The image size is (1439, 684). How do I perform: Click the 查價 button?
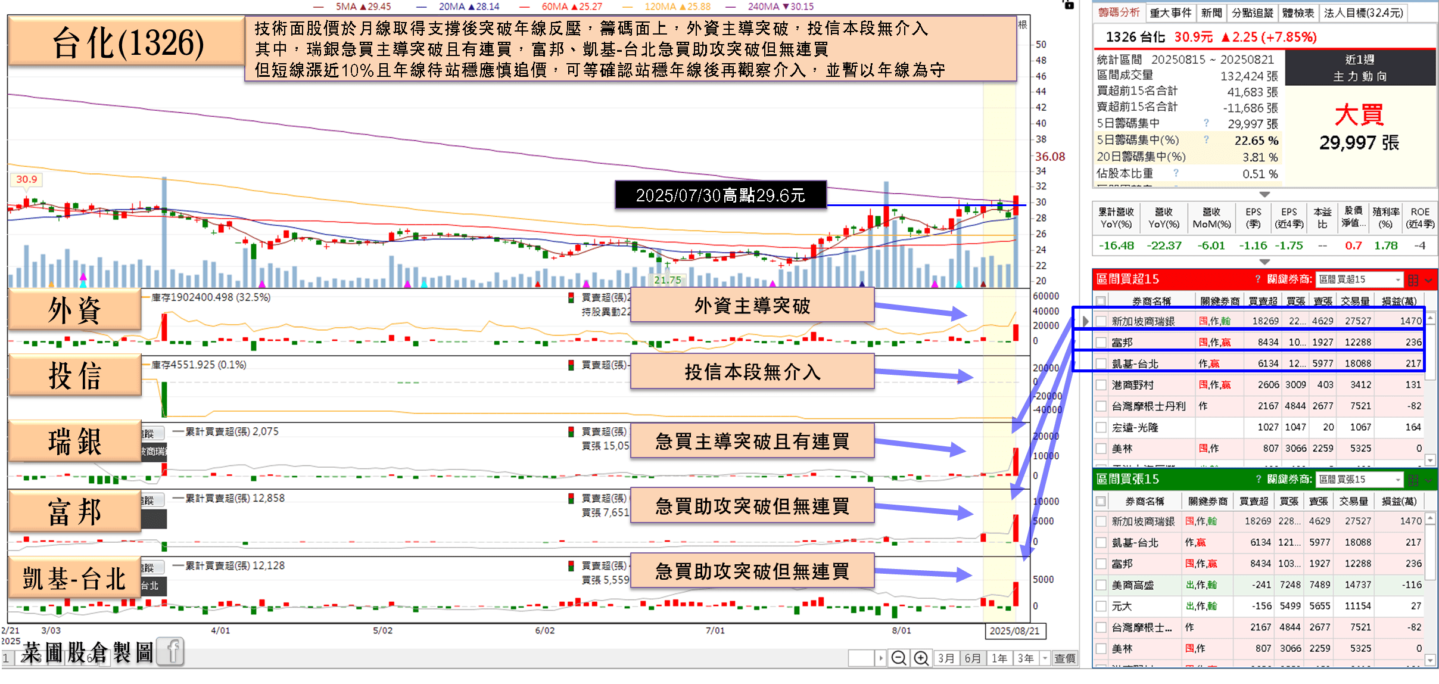(x=1065, y=658)
